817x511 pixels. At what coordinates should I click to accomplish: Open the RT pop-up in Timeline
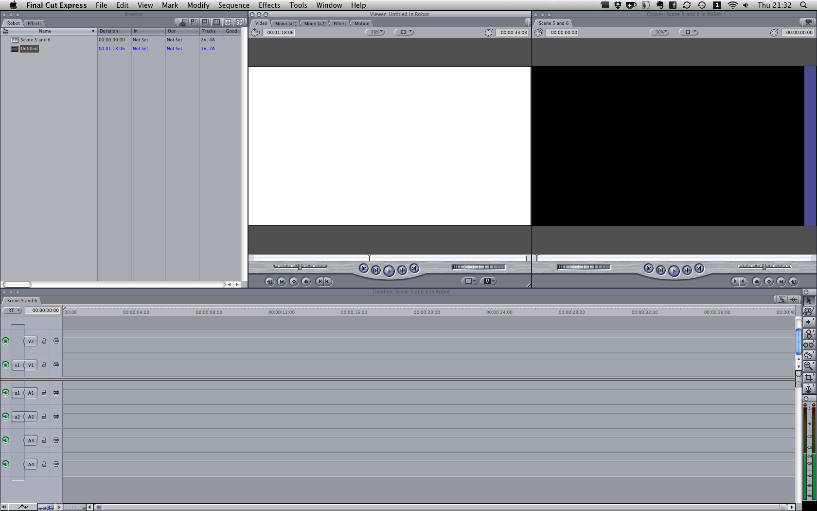tap(12, 310)
